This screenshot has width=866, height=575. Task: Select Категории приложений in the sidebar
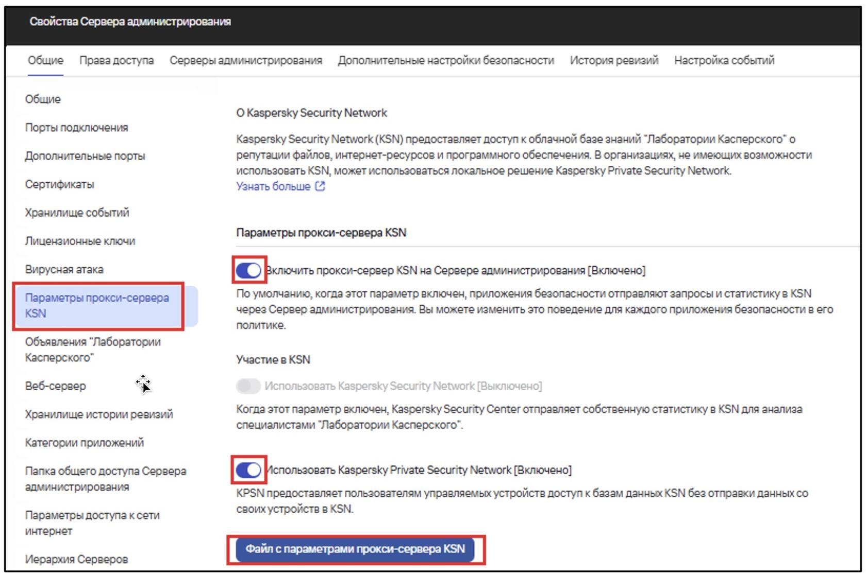click(85, 443)
